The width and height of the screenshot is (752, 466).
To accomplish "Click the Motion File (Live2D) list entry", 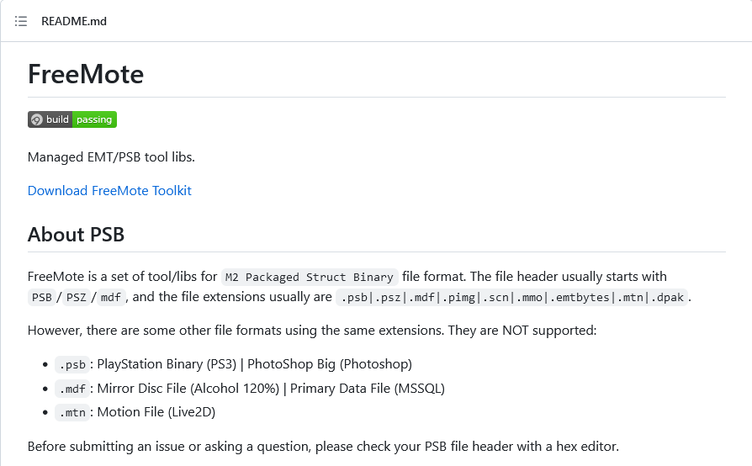I will click(x=156, y=412).
